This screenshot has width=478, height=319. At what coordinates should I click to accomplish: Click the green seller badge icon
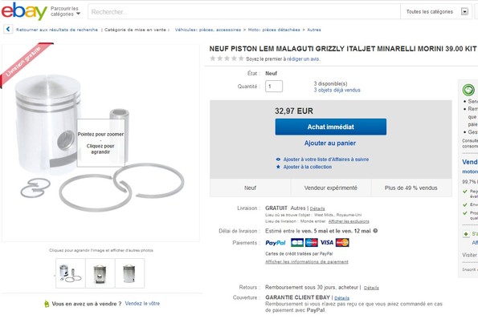[x=468, y=90]
